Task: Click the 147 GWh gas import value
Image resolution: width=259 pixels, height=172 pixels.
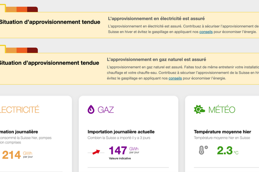Action: 118,150
